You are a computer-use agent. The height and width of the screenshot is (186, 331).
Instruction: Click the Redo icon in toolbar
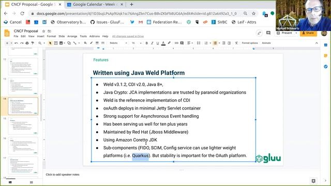click(x=22, y=43)
